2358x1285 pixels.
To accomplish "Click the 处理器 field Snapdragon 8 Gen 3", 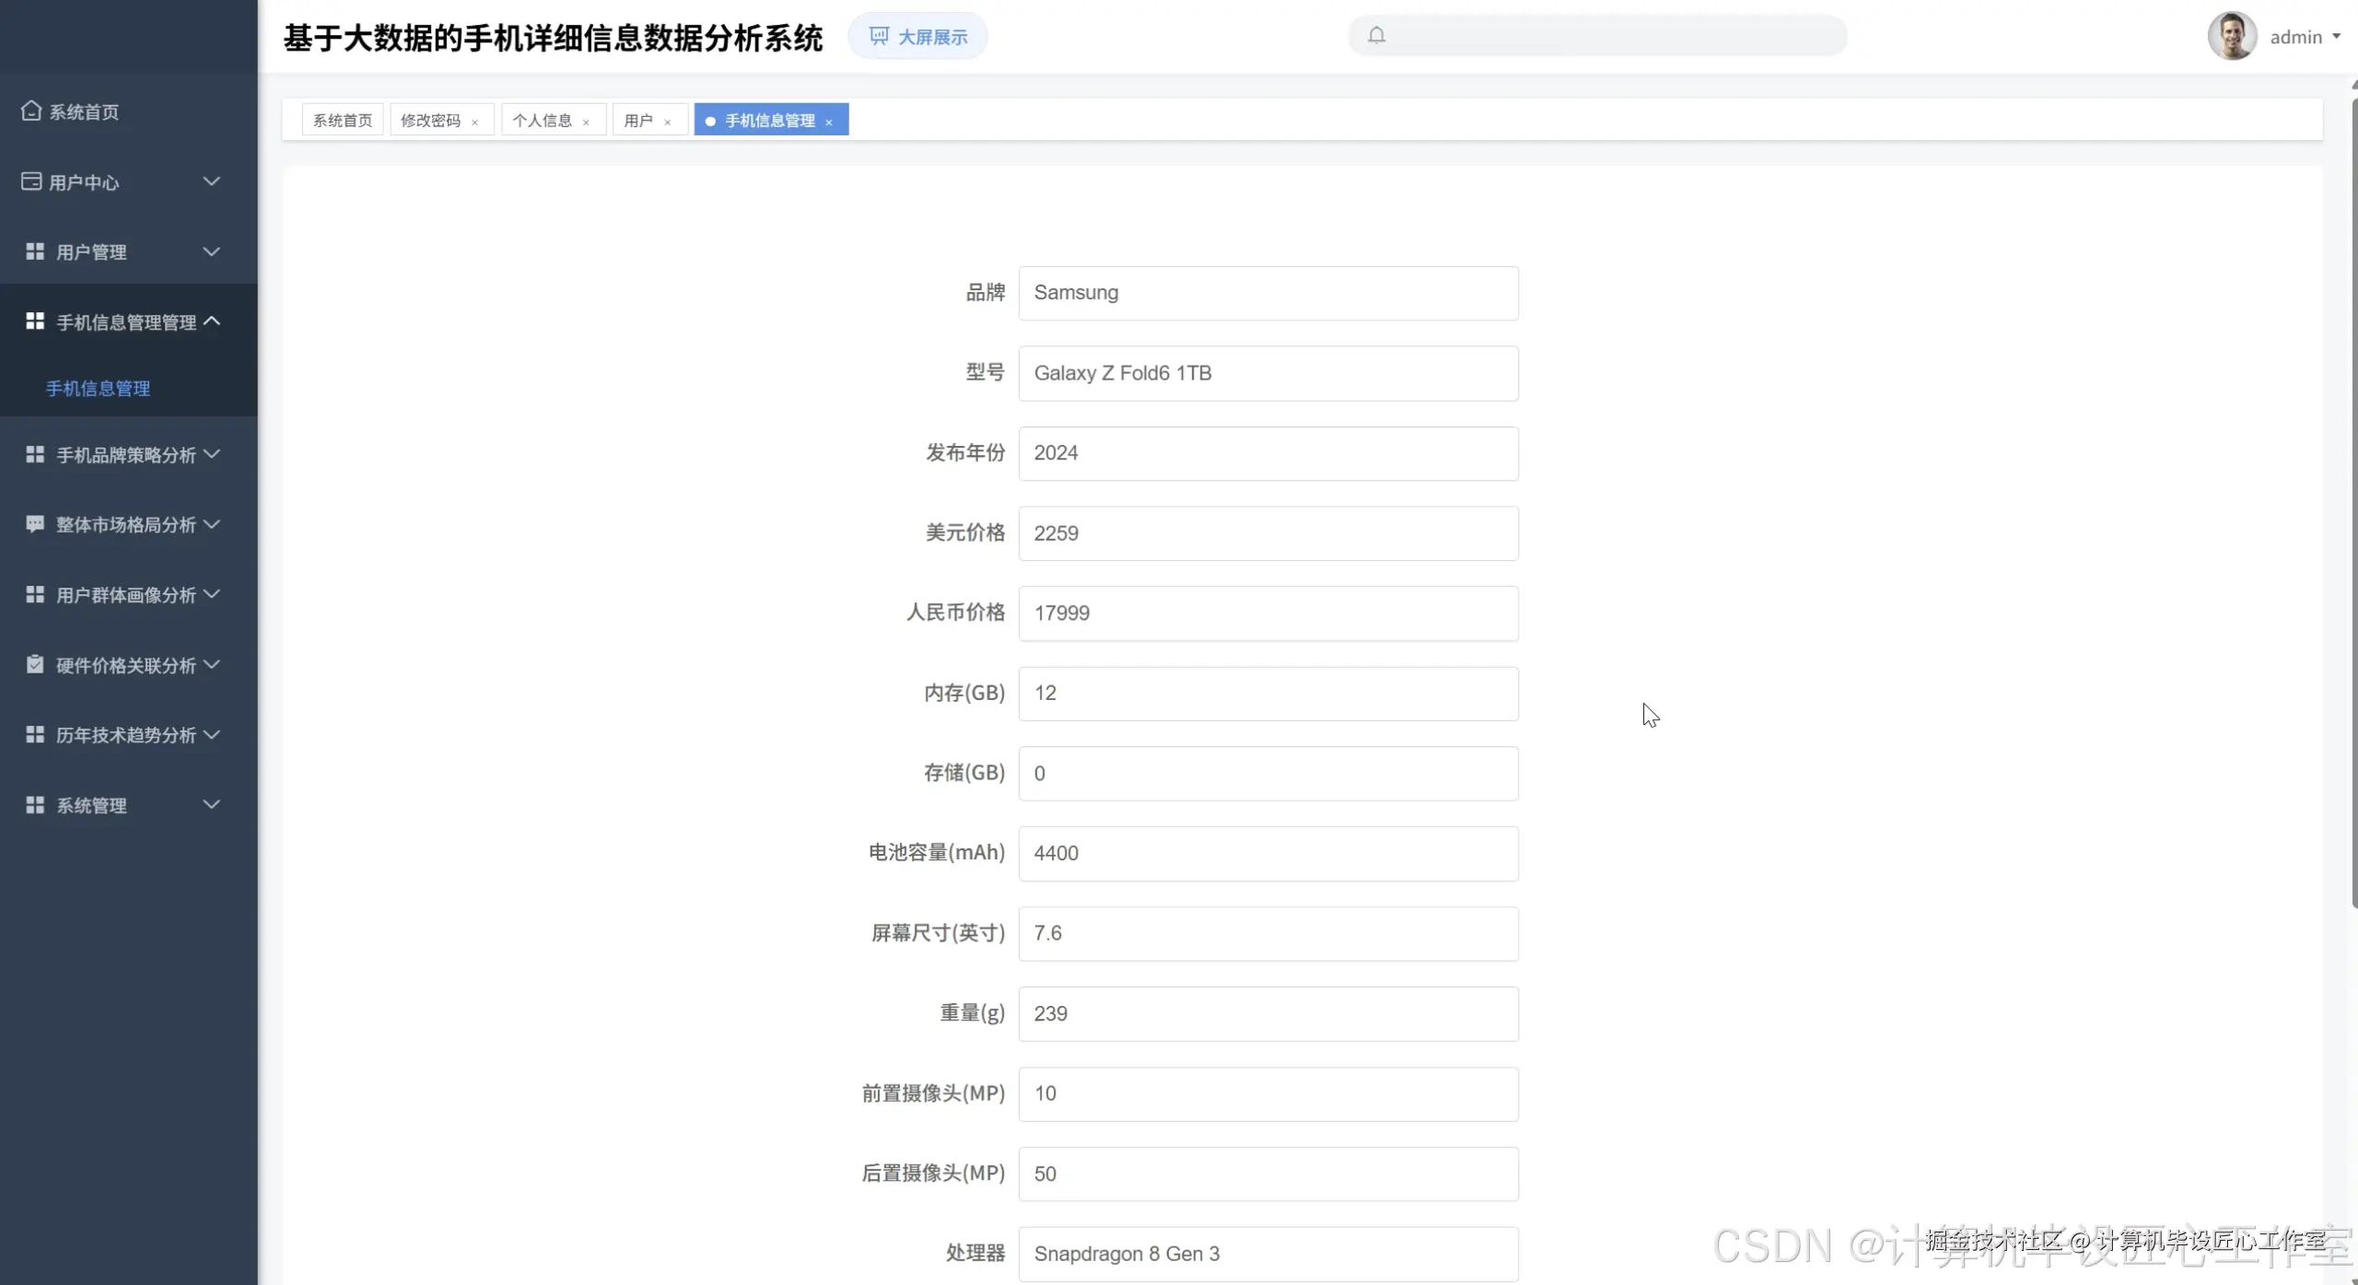I will [1268, 1255].
